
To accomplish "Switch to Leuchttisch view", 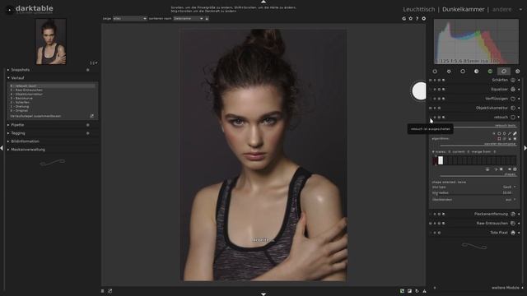I will click(419, 9).
